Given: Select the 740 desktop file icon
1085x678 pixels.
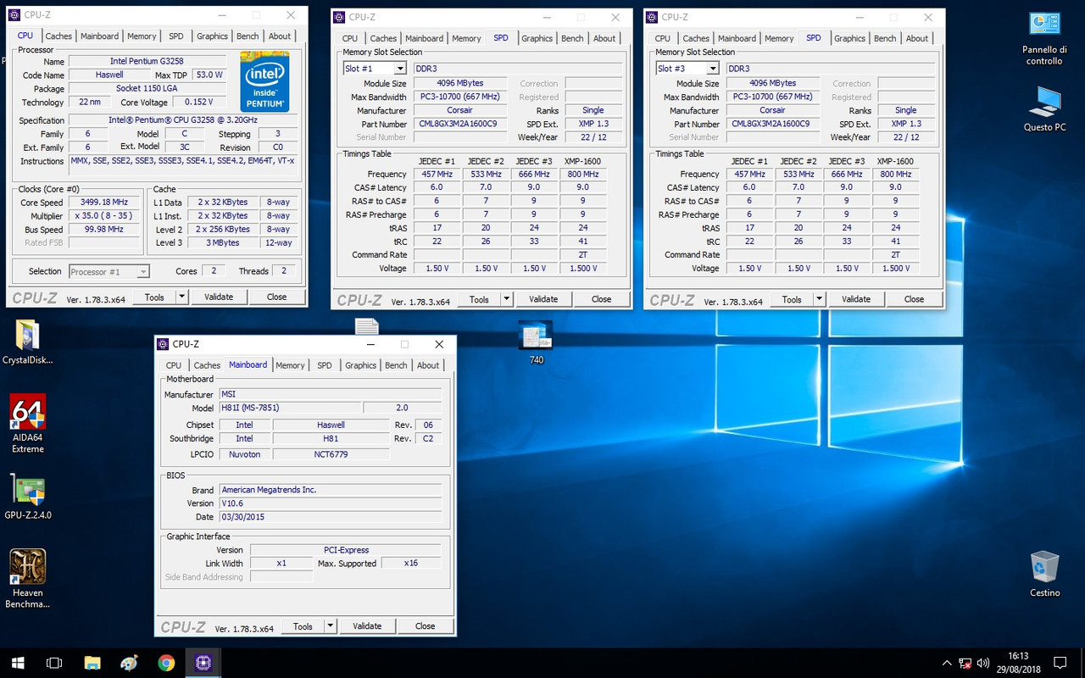Looking at the screenshot, I should (x=536, y=342).
